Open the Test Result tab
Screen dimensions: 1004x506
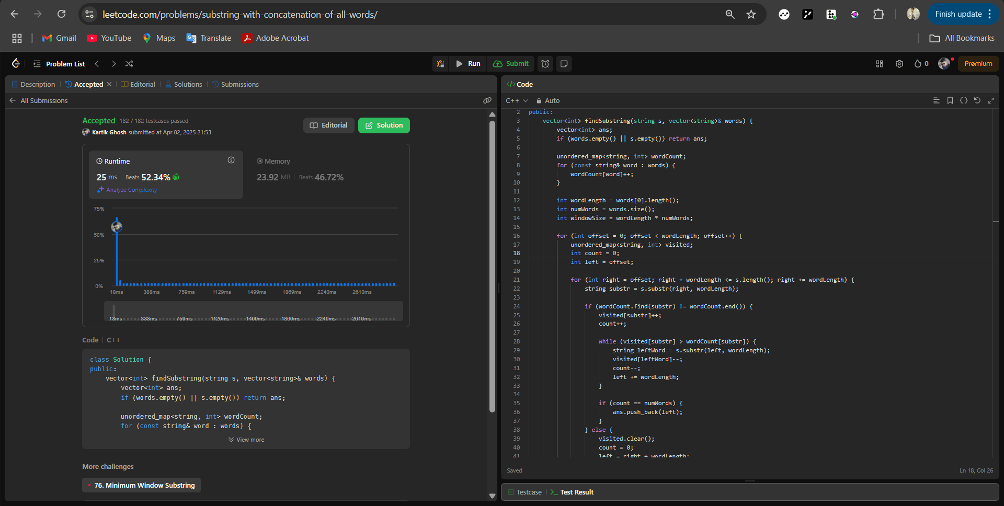(572, 492)
